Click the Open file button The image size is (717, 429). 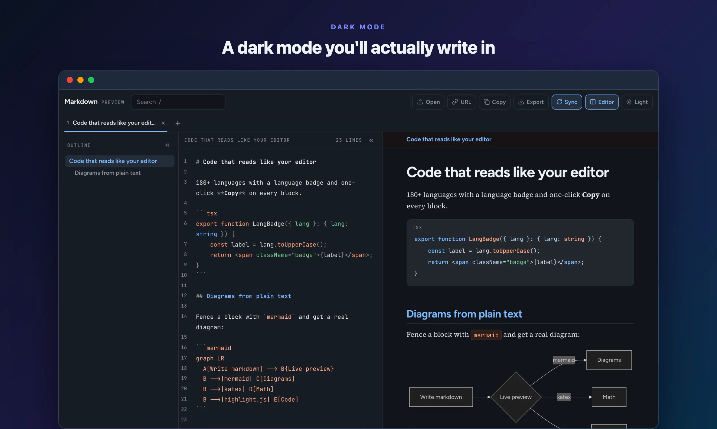point(428,102)
